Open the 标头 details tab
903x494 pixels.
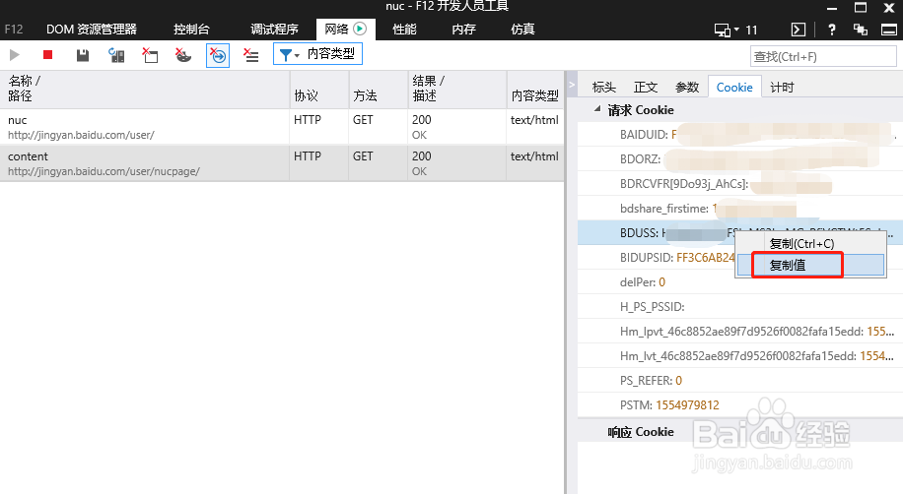click(x=604, y=88)
